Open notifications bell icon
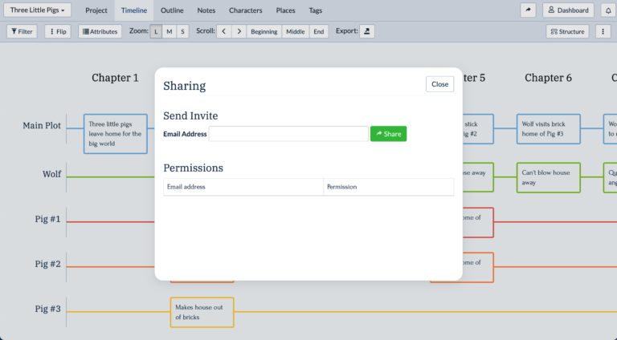 [x=608, y=10]
